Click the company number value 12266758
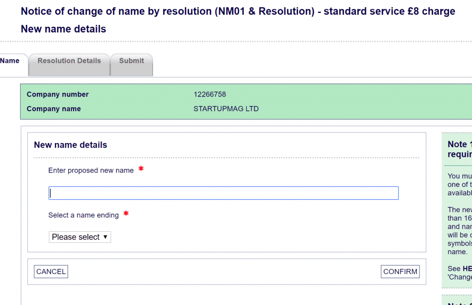 (210, 95)
